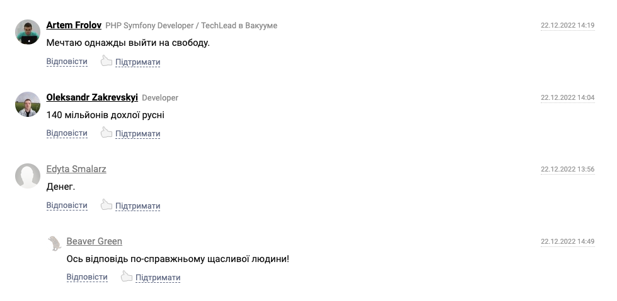The width and height of the screenshot is (617, 301).
Task: Open Artem Frolov's avatar photo
Action: point(28,32)
